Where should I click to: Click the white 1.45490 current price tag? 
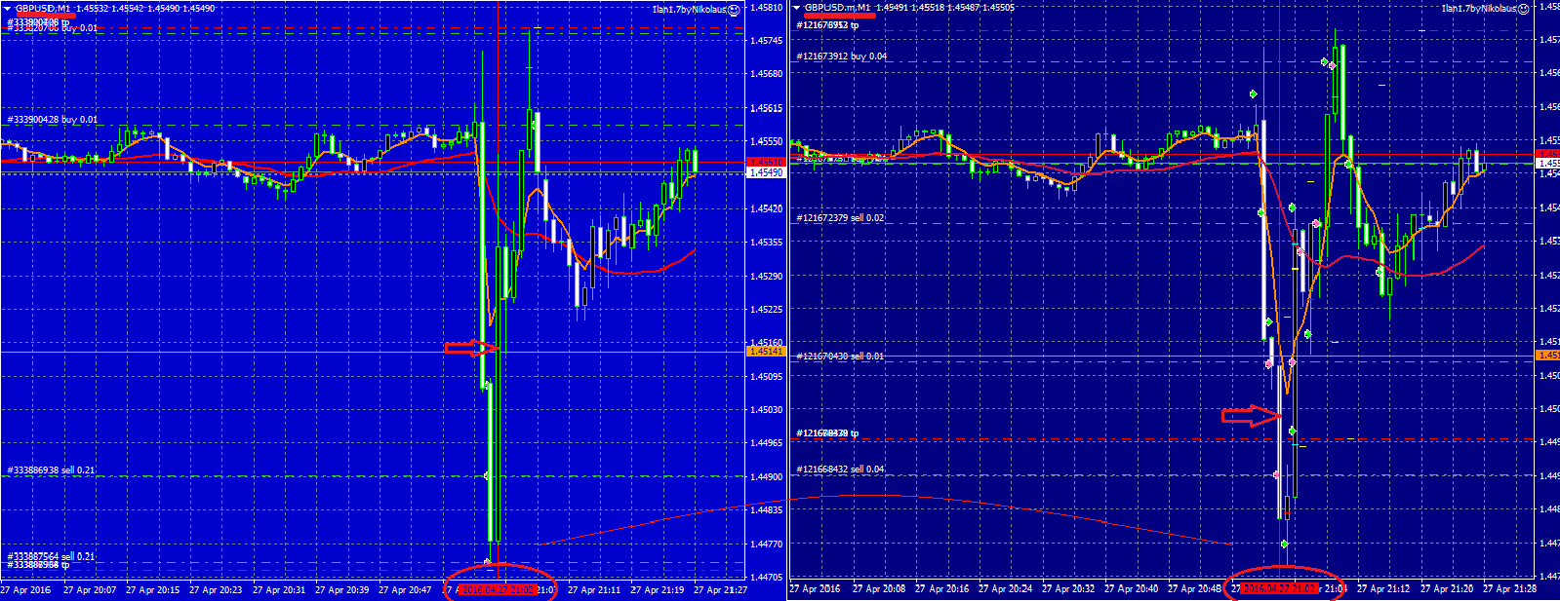coord(766,172)
